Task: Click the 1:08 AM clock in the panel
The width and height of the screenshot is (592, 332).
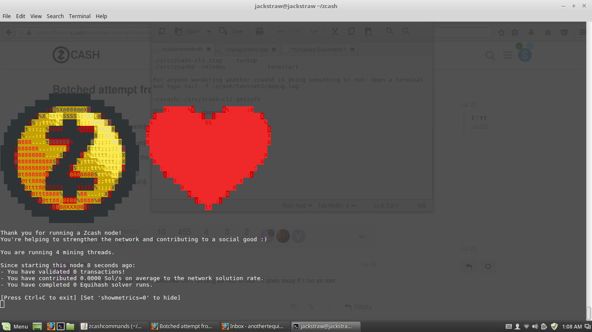Action: pos(572,326)
